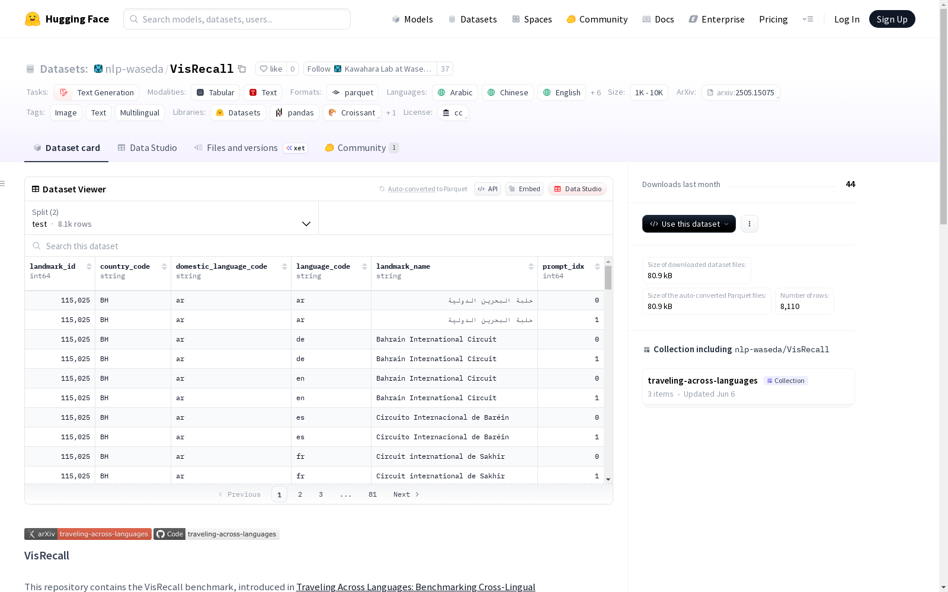Click the parquet format tag
948x592 pixels.
(353, 92)
